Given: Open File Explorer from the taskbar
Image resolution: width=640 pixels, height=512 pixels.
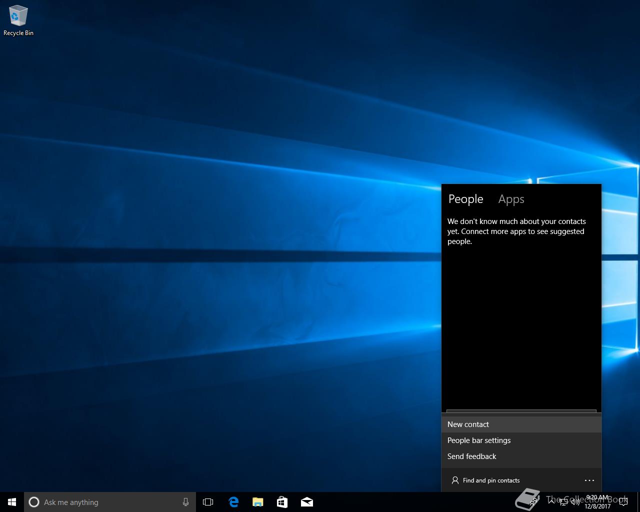Looking at the screenshot, I should tap(258, 502).
